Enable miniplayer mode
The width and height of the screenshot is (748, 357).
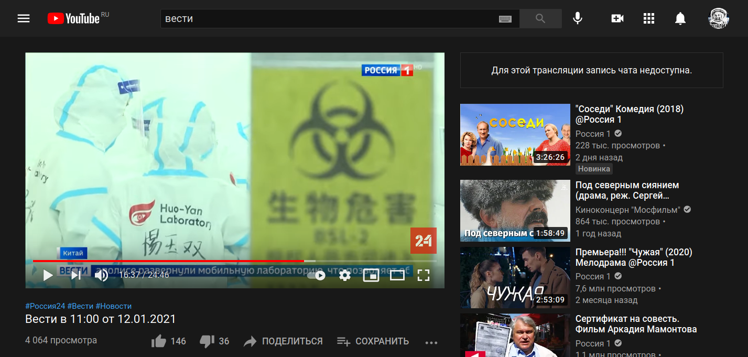coord(371,275)
